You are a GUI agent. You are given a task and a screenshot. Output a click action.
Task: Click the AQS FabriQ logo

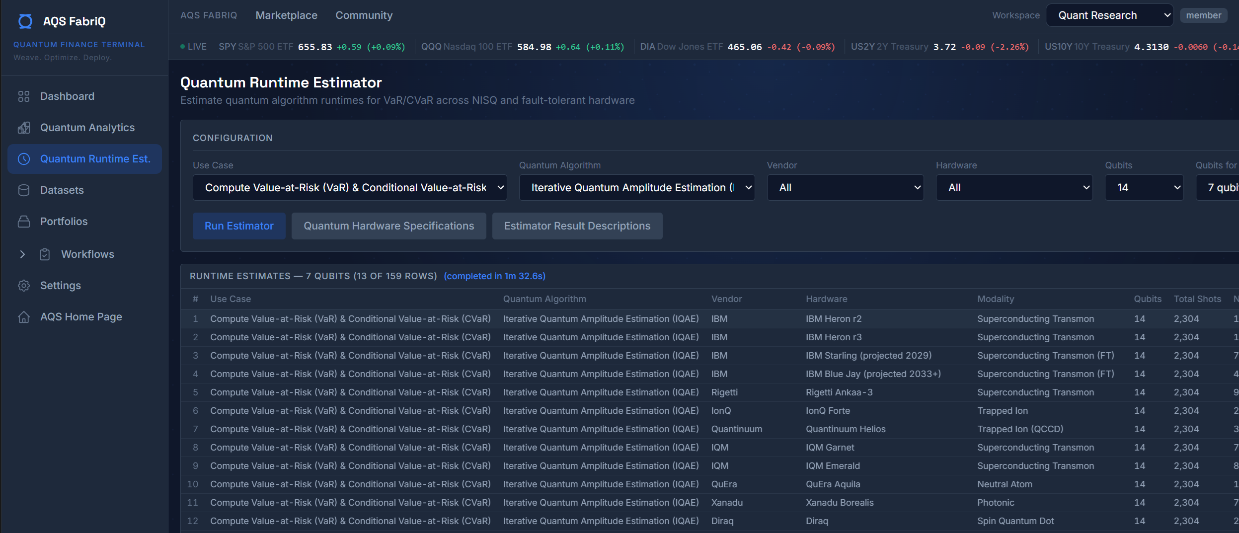(25, 21)
